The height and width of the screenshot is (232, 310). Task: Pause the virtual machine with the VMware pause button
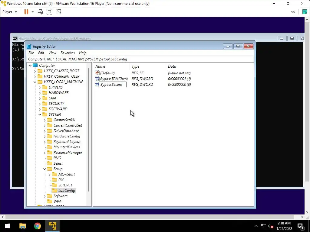coord(26,12)
